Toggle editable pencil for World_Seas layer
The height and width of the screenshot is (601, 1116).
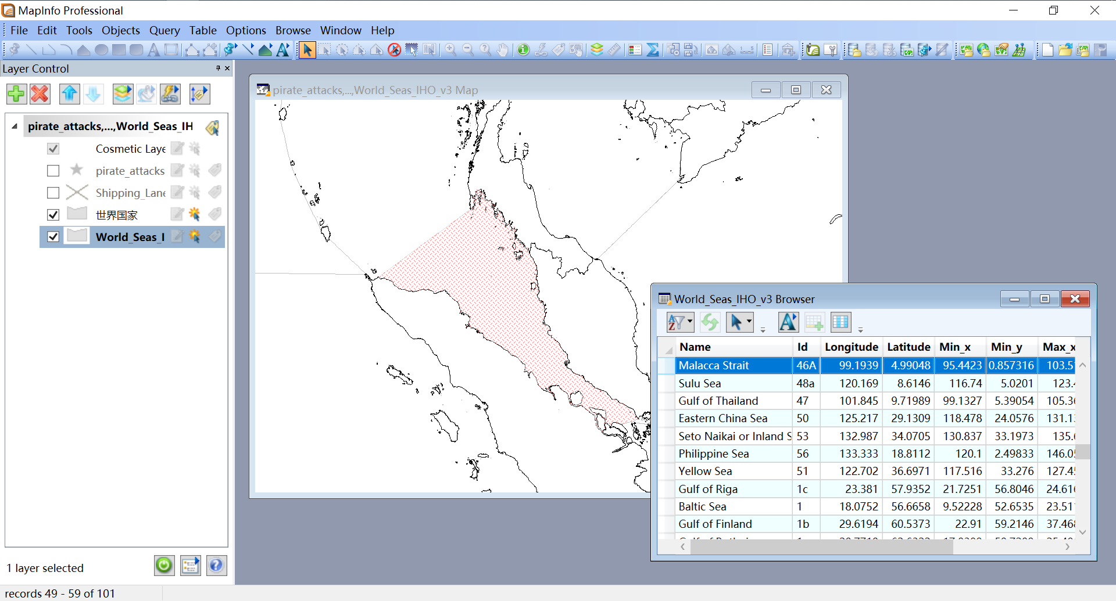click(177, 237)
